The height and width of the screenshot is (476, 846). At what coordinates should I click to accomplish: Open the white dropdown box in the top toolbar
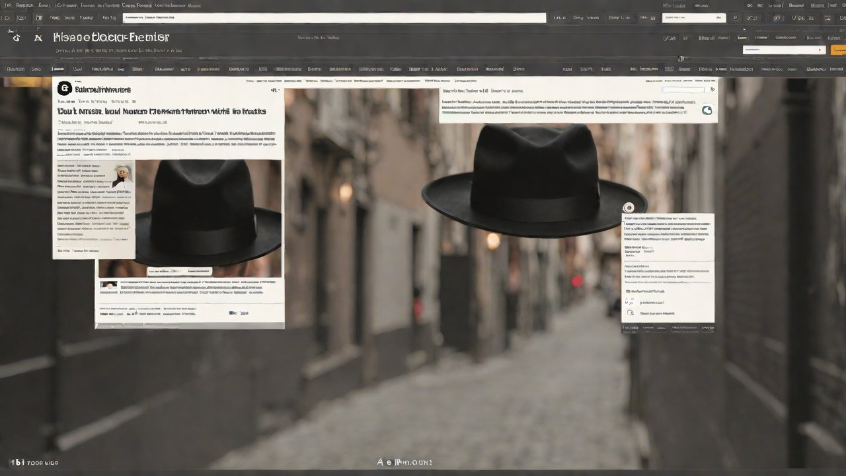pos(693,19)
